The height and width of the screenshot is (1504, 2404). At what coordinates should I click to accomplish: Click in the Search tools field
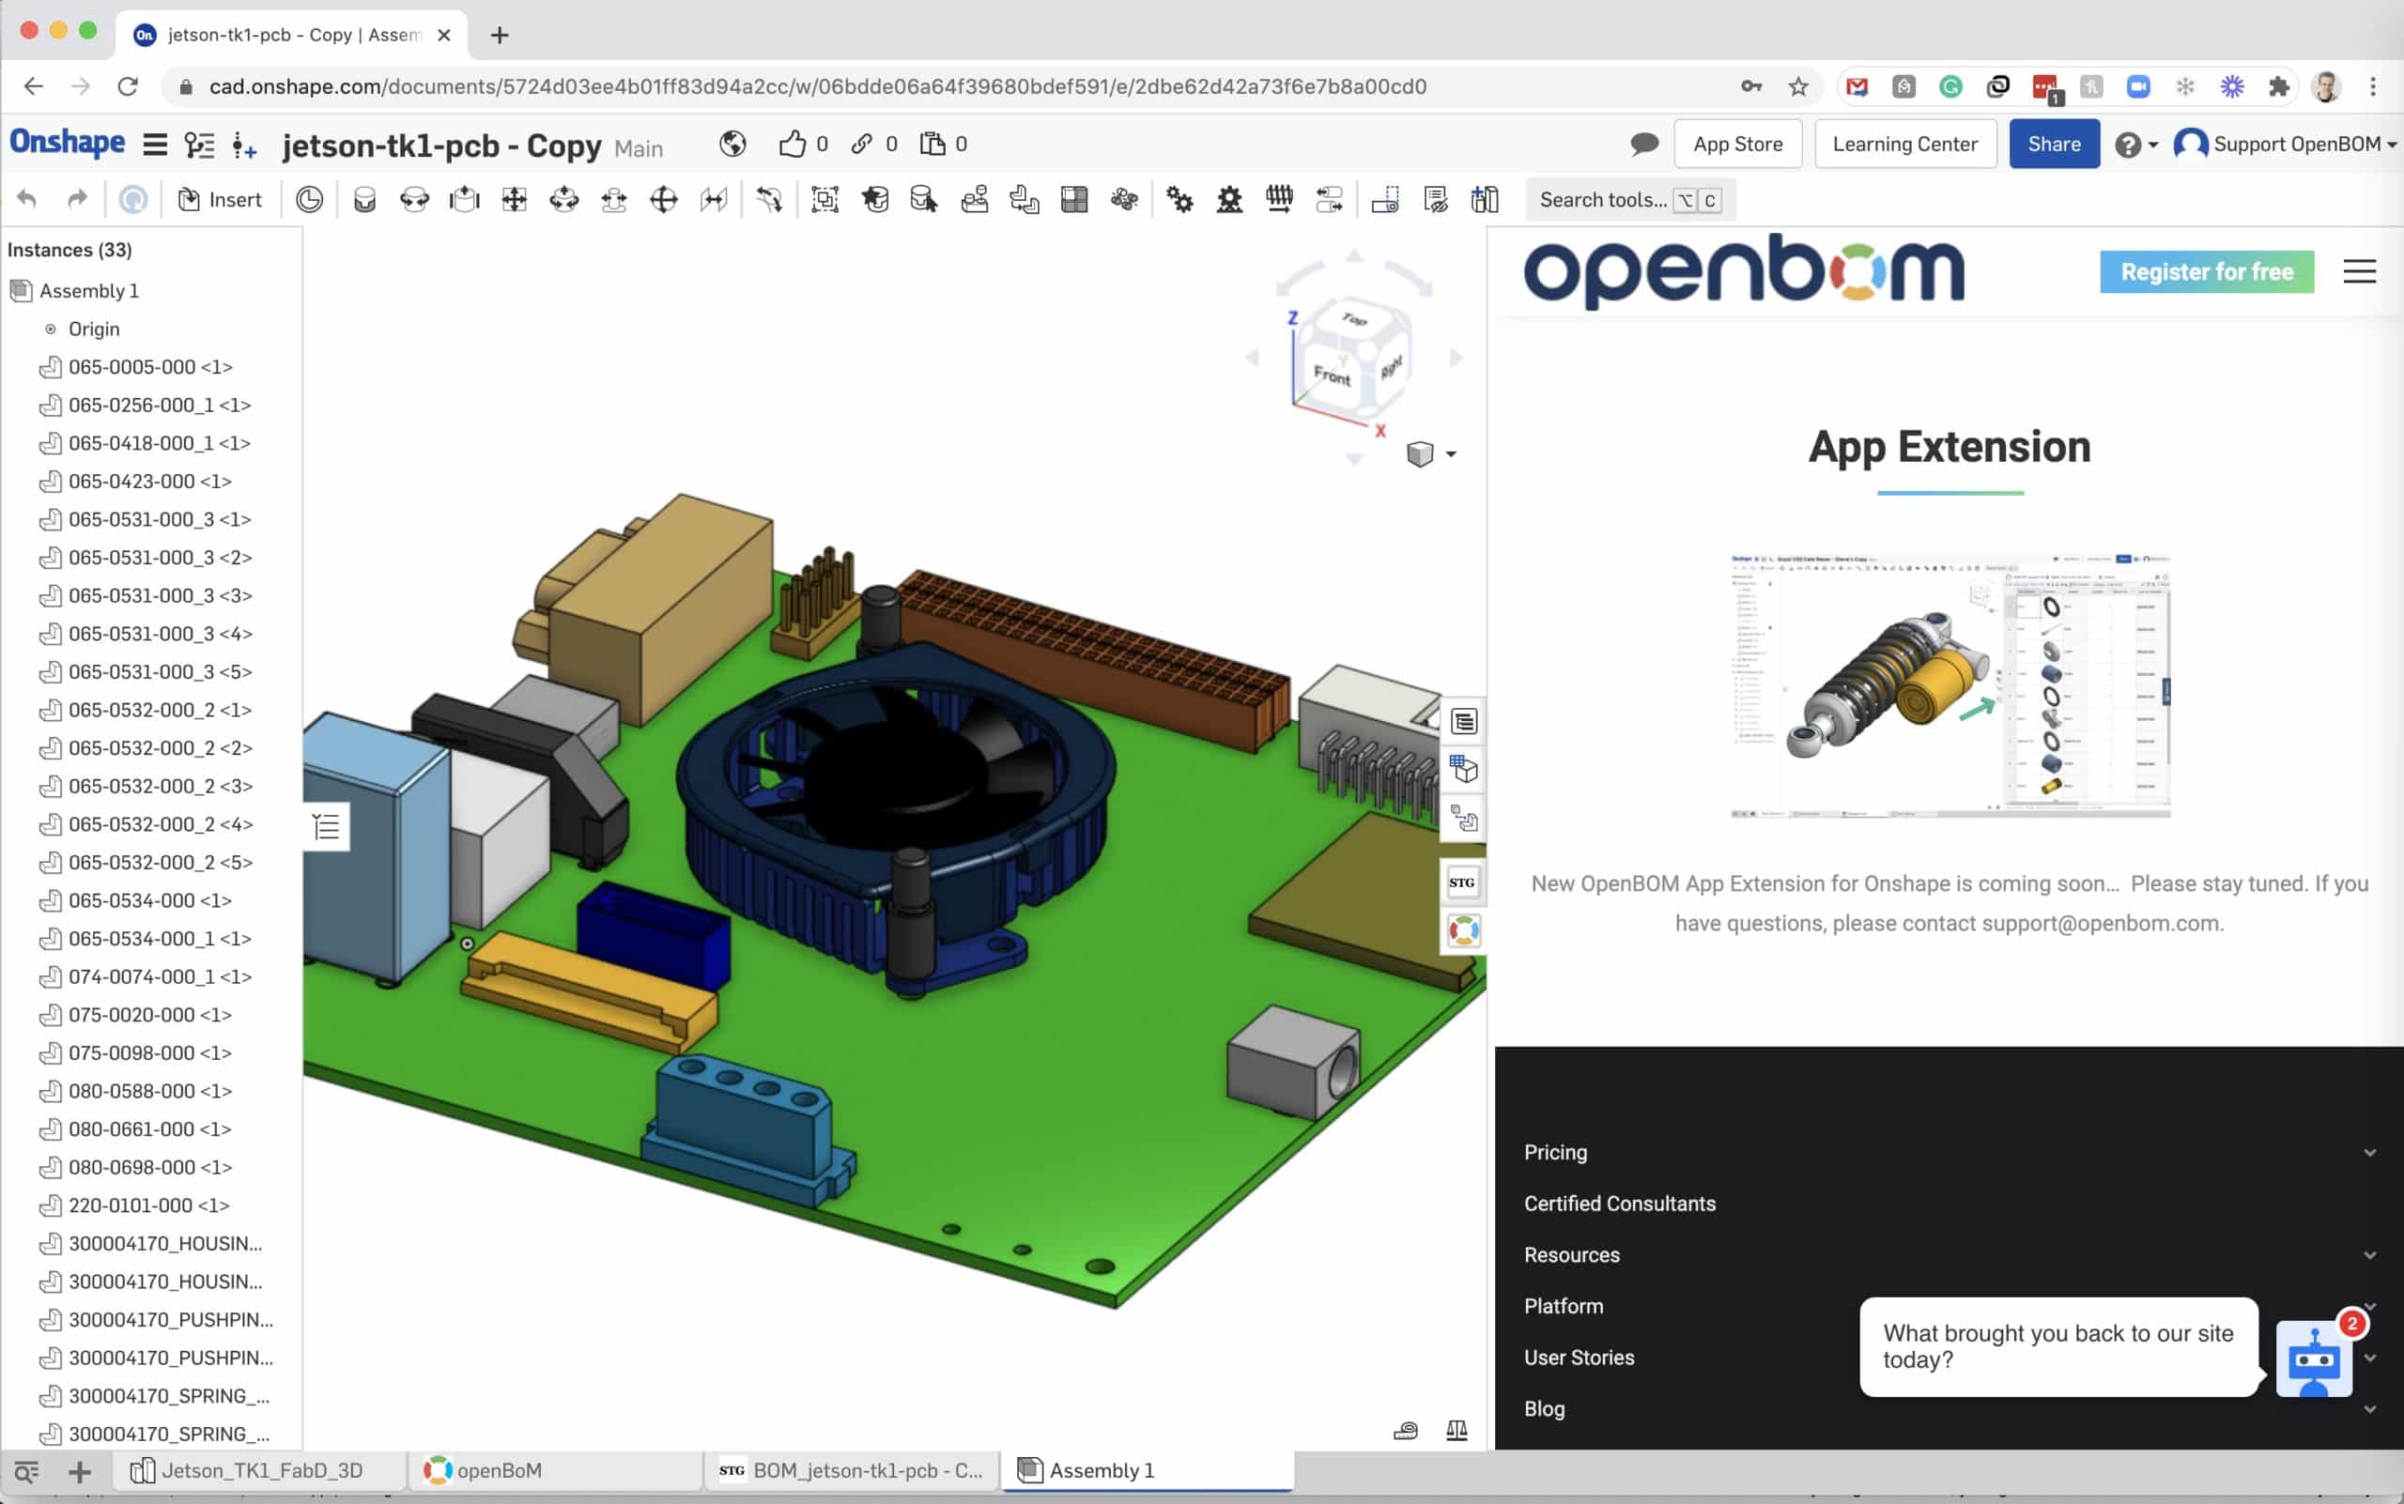[x=1630, y=200]
